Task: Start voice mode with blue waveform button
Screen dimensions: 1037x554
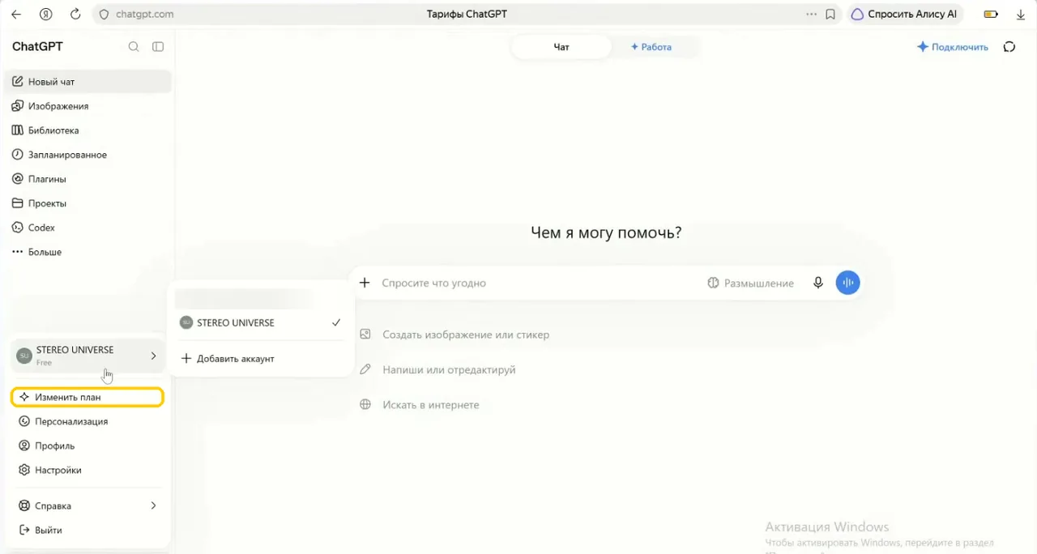Action: pyautogui.click(x=847, y=283)
